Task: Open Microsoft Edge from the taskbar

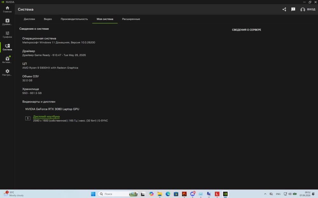Action: pos(168,194)
